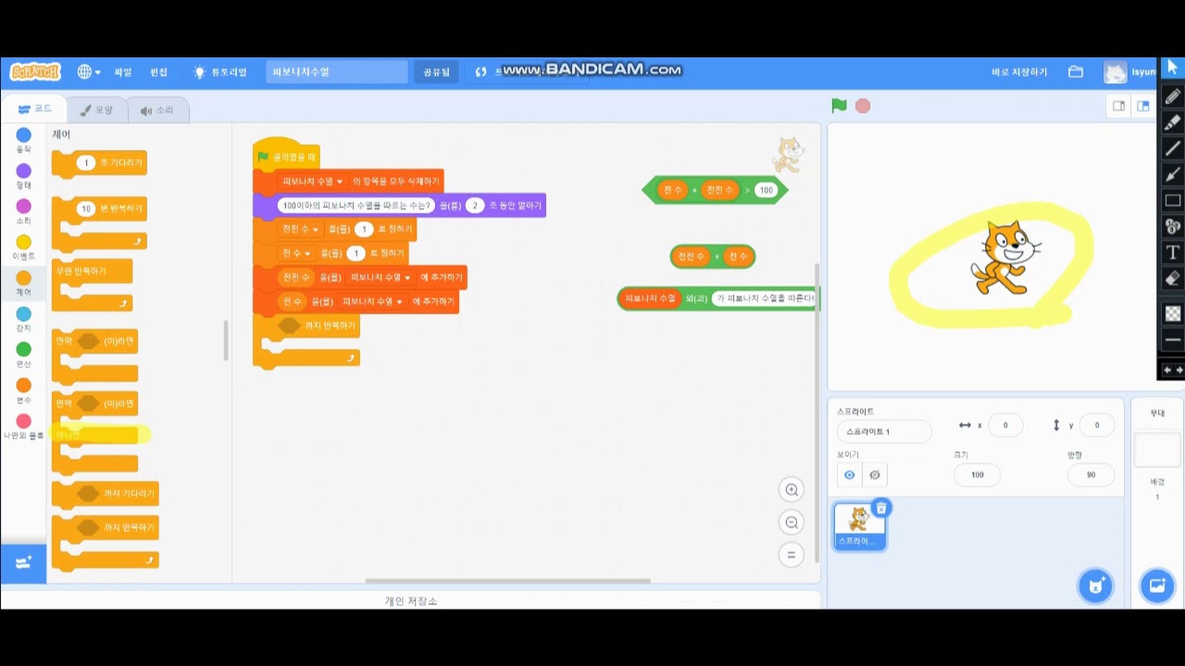The image size is (1185, 666).
Task: Open list dropdown in 전 수 add block
Action: (372, 301)
